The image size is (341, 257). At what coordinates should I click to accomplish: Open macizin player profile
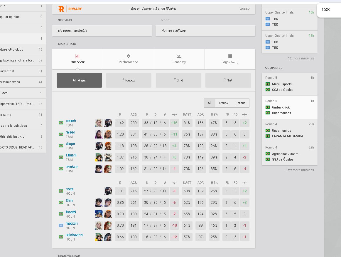(72, 223)
